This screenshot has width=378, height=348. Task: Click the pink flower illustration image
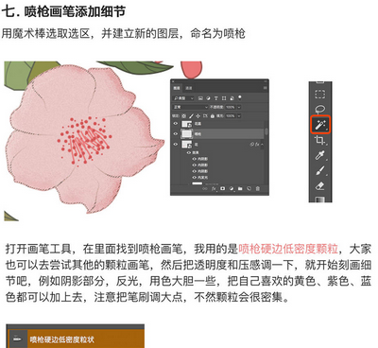pos(85,139)
